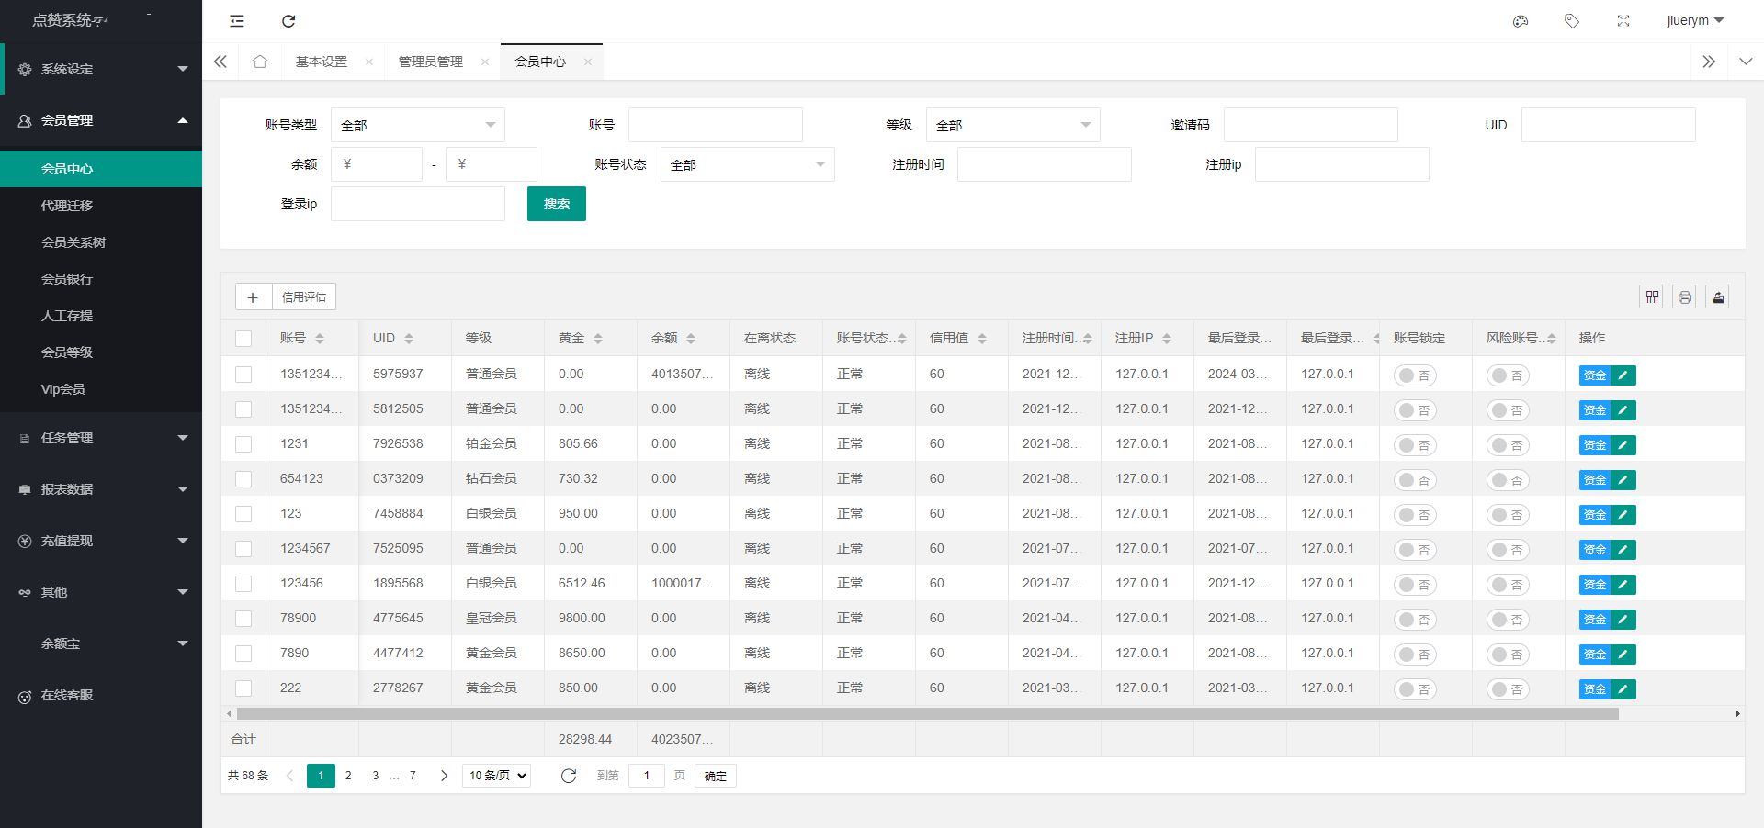This screenshot has height=828, width=1764.
Task: Open the 账号状态 dropdown
Action: pyautogui.click(x=747, y=164)
